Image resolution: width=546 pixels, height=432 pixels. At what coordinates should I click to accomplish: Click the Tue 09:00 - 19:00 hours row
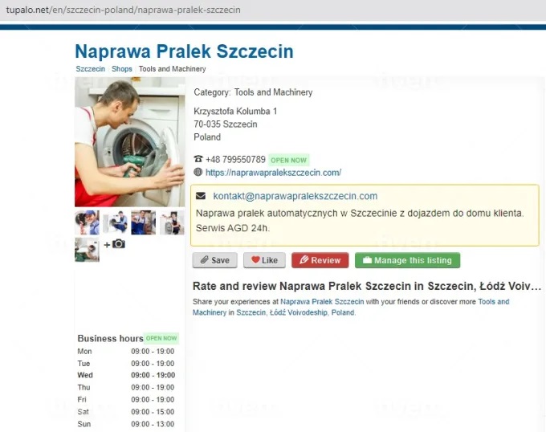click(x=126, y=364)
